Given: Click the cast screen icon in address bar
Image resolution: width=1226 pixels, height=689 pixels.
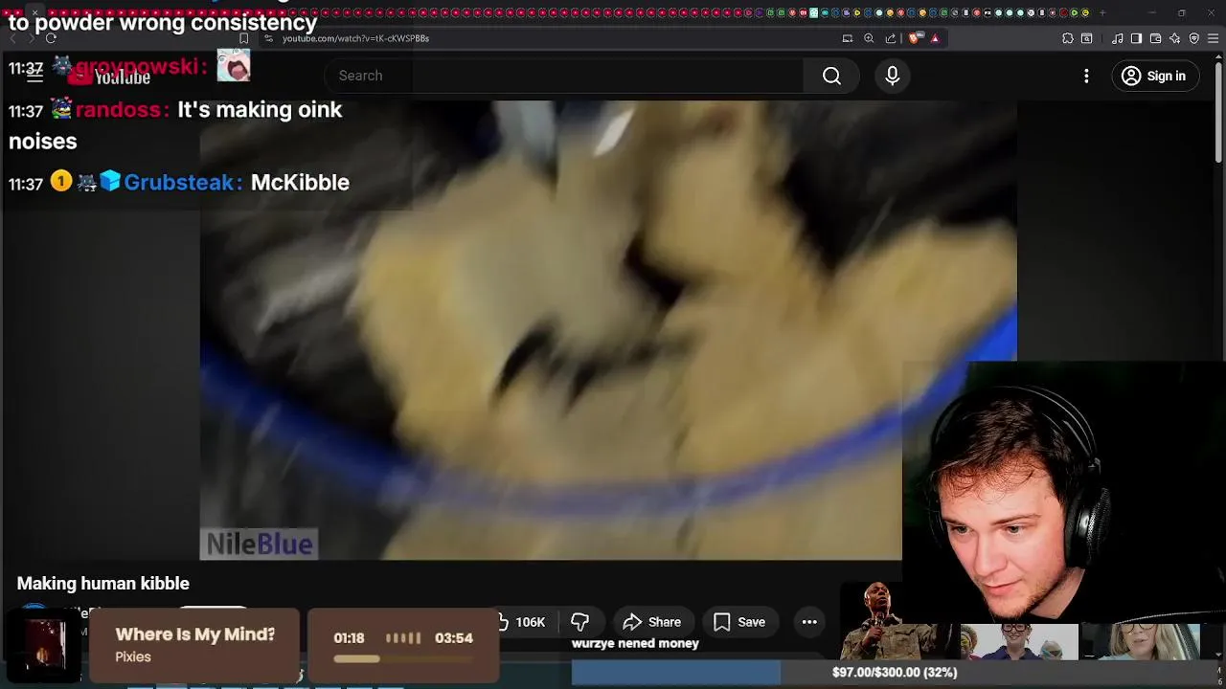Looking at the screenshot, I should [848, 38].
